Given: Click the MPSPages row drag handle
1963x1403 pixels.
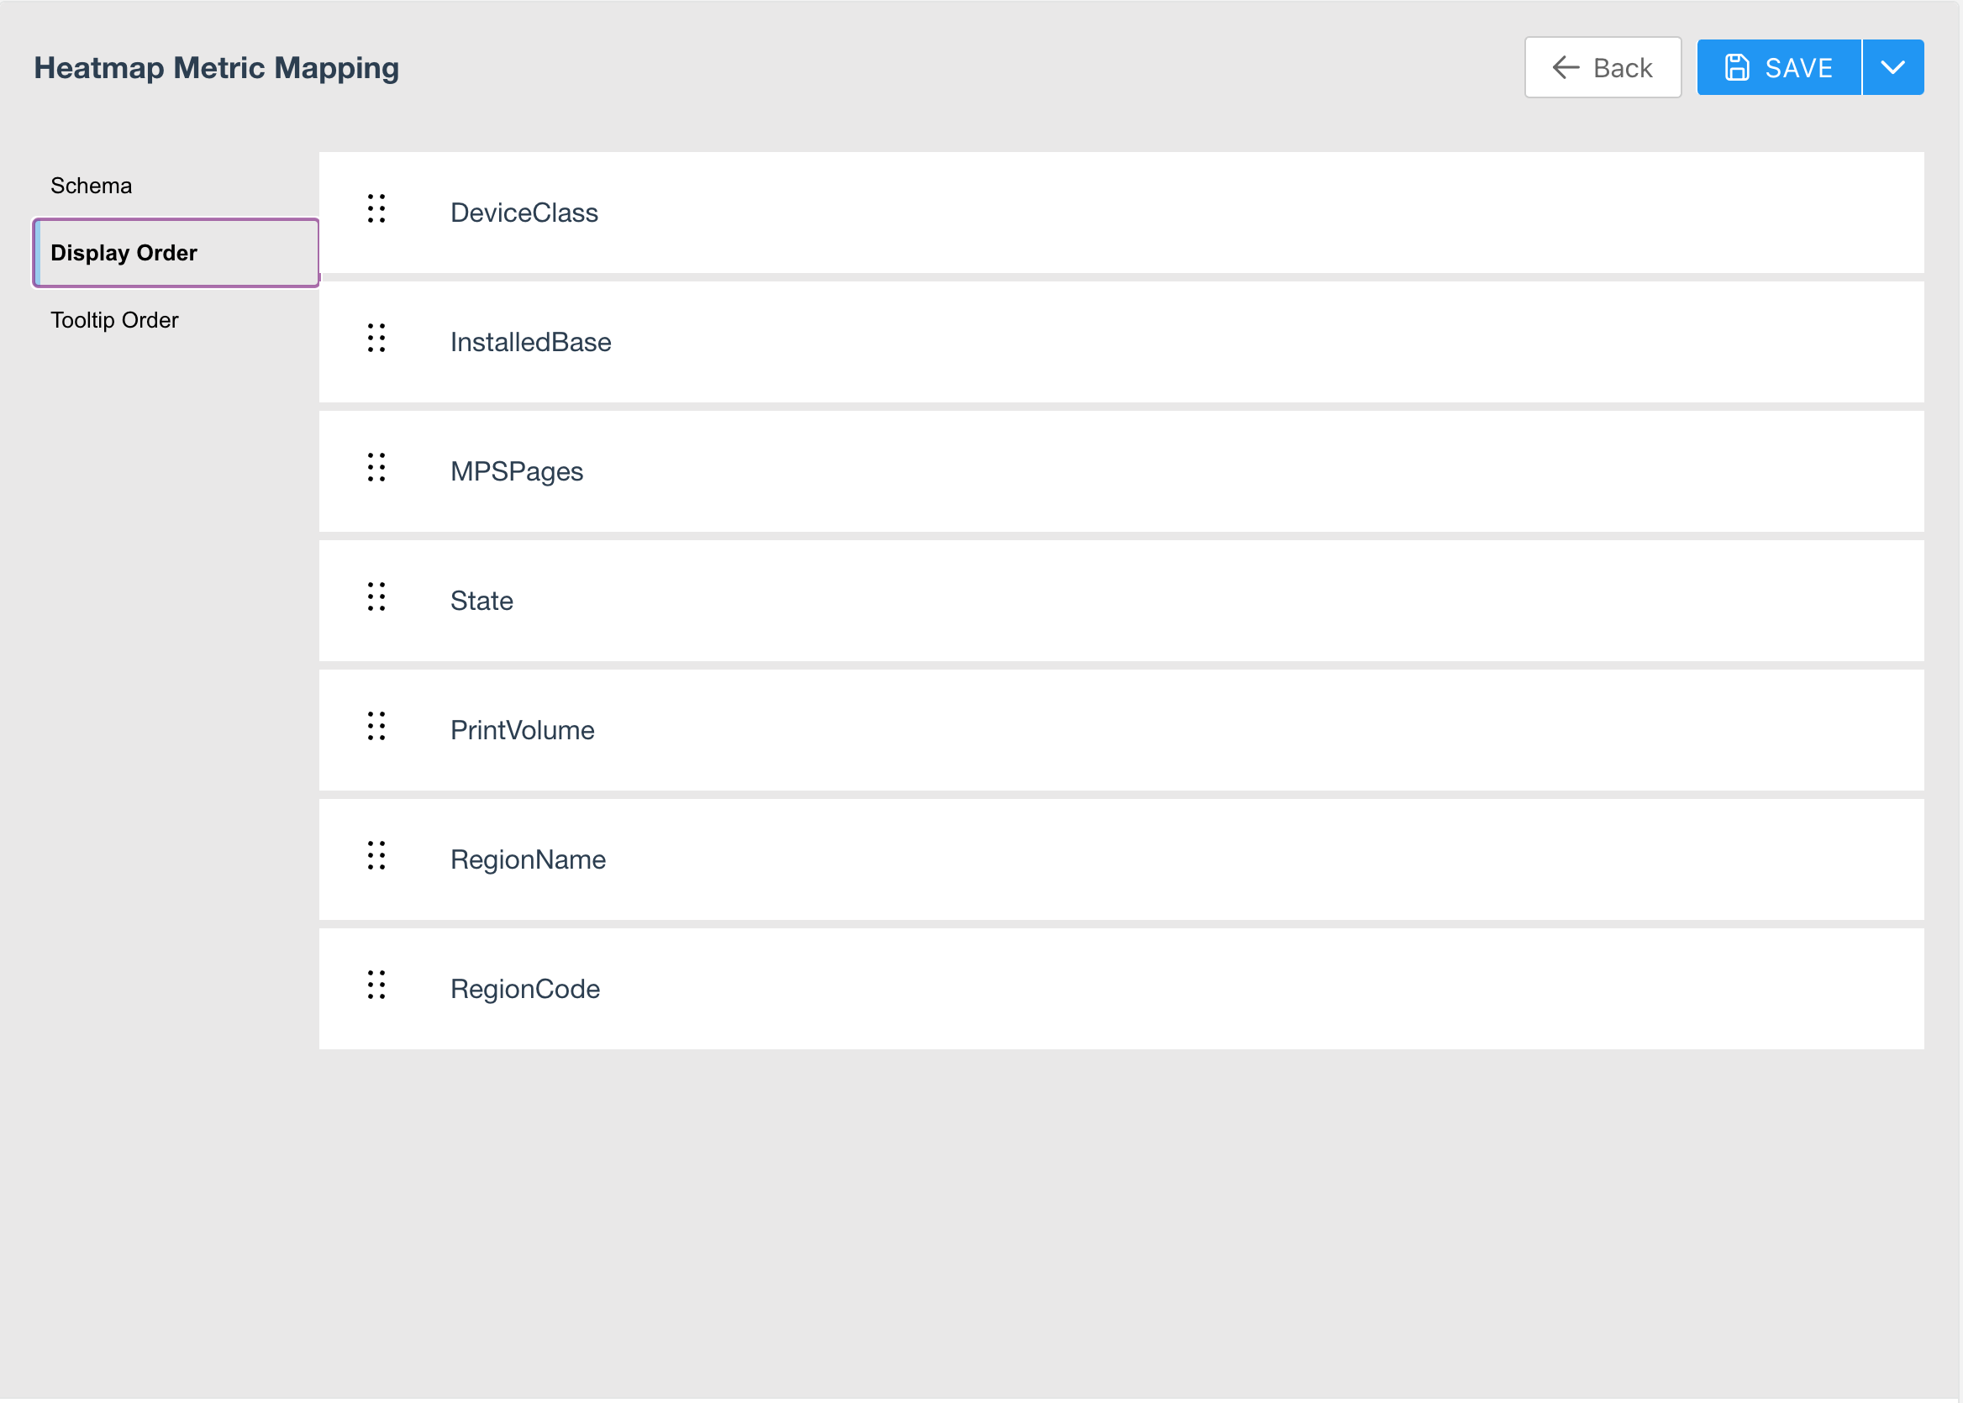Looking at the screenshot, I should point(376,467).
